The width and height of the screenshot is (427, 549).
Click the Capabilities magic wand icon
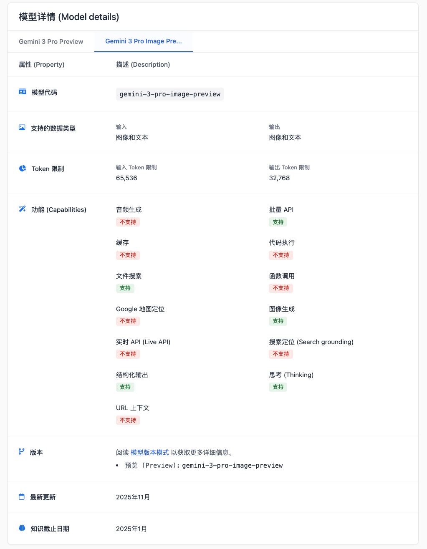click(23, 209)
